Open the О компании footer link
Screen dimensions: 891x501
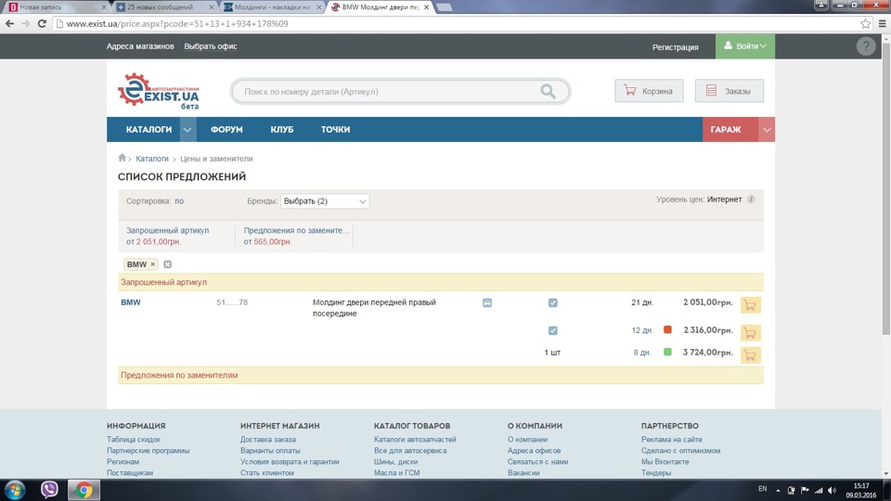pos(527,439)
